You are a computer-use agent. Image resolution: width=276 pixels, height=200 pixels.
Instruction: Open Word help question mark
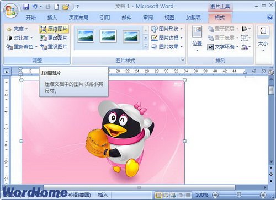click(x=270, y=18)
